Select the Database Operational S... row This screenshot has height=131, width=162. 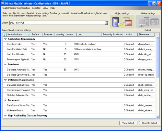pos(79,75)
